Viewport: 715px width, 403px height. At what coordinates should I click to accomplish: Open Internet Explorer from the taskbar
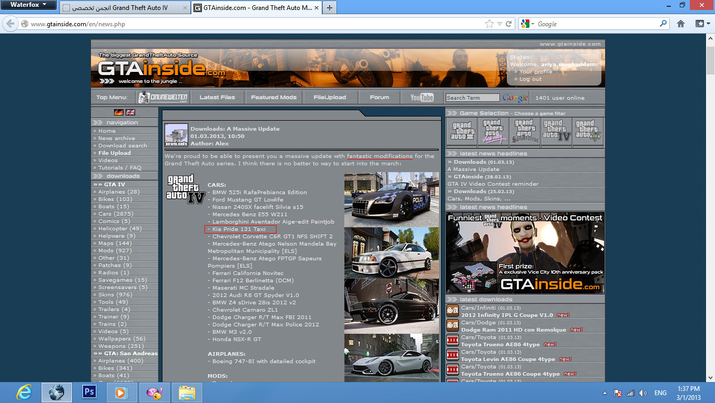point(24,392)
